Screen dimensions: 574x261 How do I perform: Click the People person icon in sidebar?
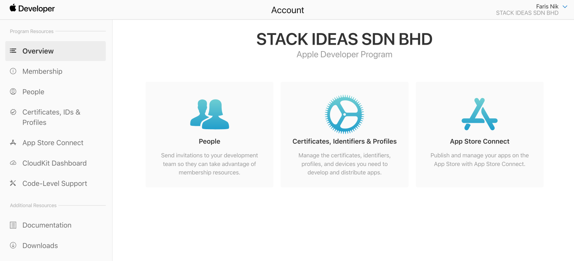[13, 91]
